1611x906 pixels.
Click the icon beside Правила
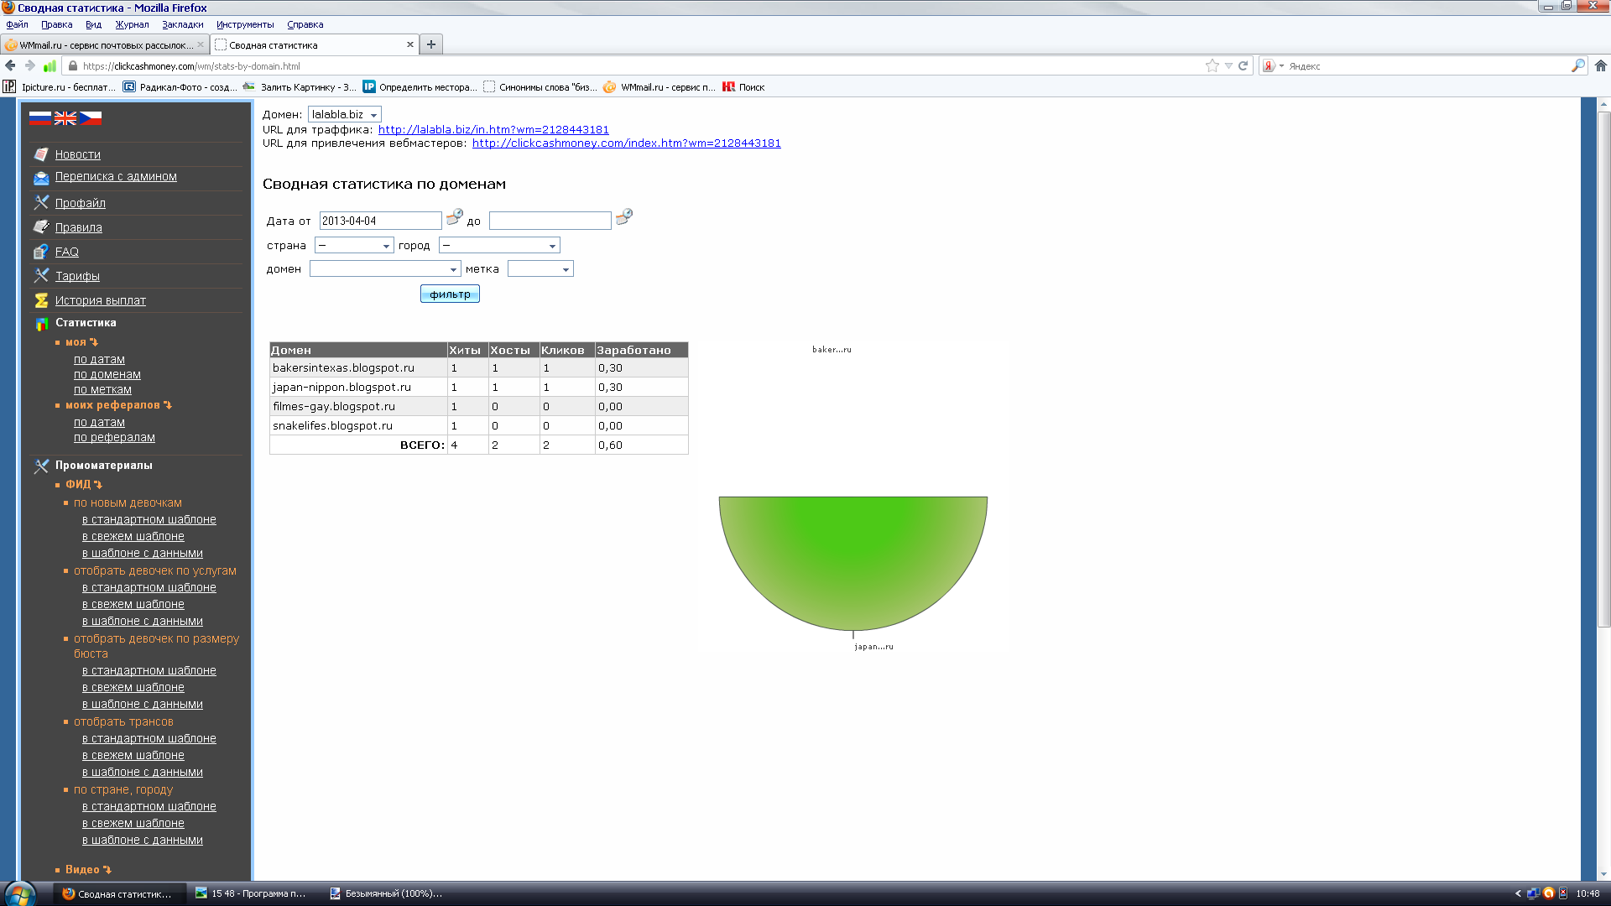[x=41, y=226]
